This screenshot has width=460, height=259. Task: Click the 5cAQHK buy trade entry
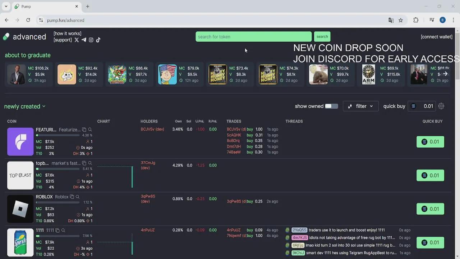click(x=252, y=135)
